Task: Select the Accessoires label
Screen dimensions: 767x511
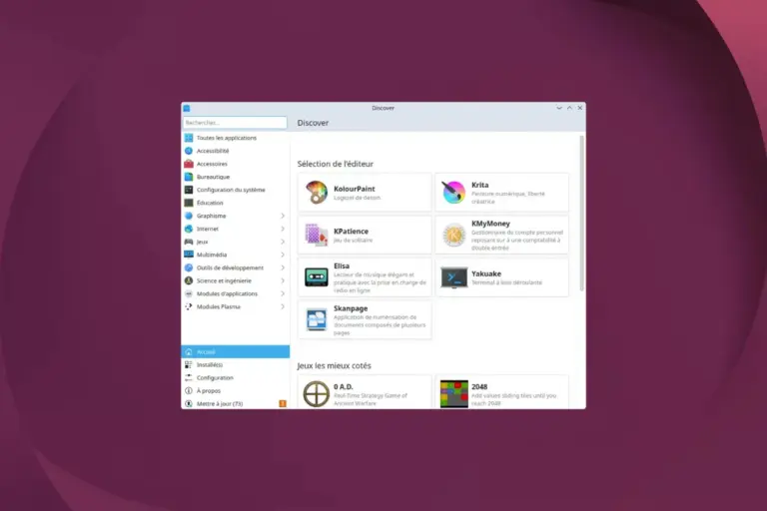Action: [x=212, y=164]
